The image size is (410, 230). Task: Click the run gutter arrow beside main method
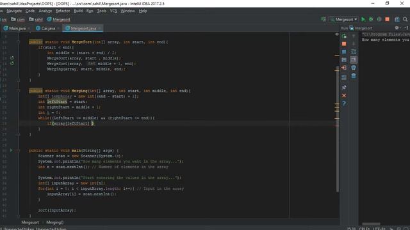12,151
